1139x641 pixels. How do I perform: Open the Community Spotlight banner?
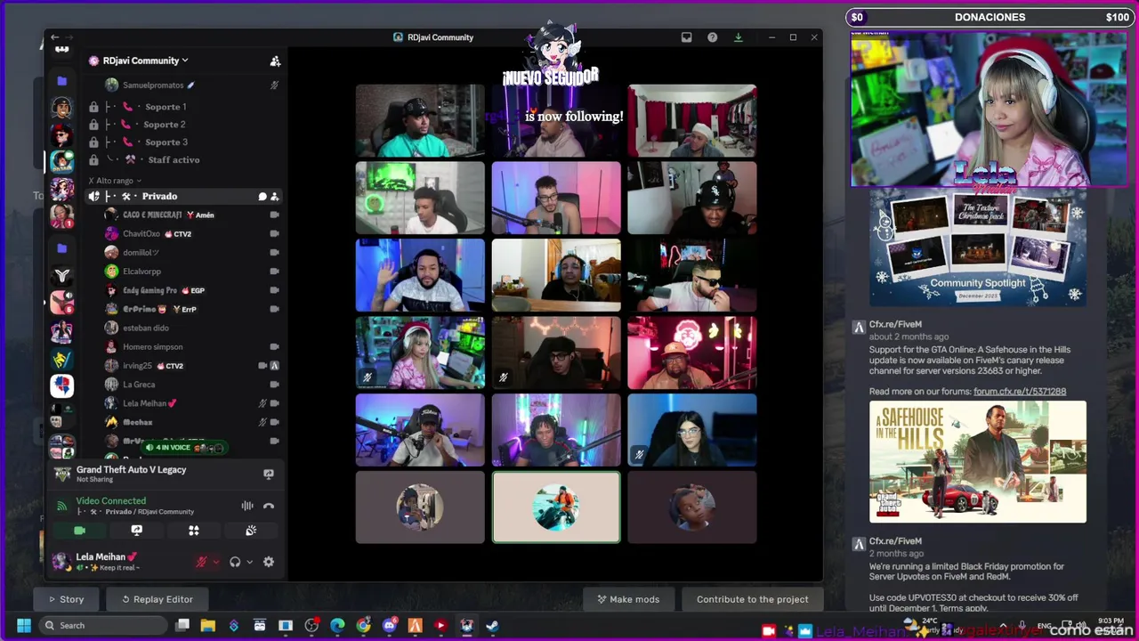[x=978, y=248]
